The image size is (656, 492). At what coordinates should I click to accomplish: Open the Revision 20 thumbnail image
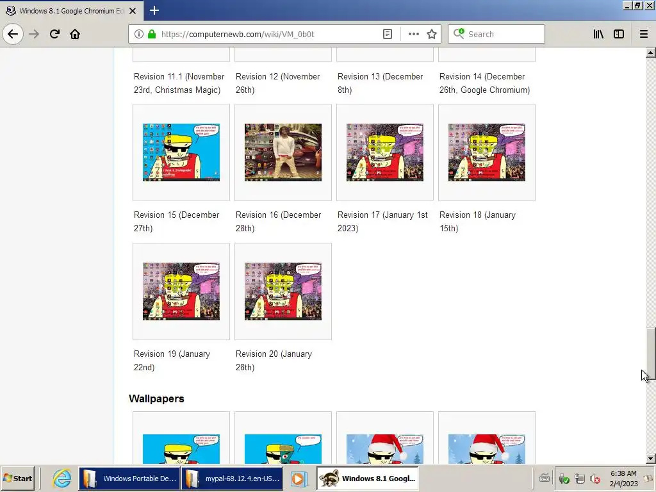283,291
